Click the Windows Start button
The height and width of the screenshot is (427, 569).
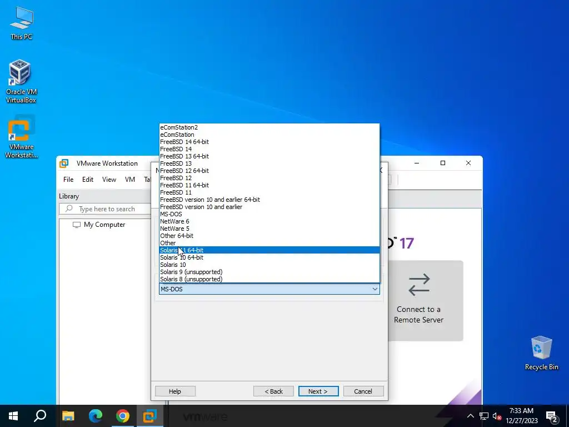[13, 416]
